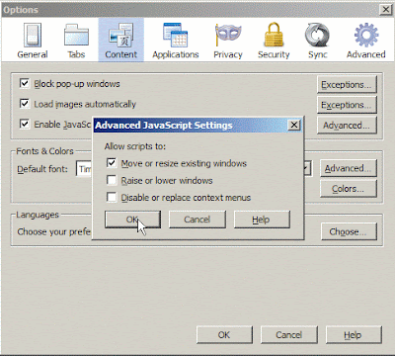Image resolution: width=395 pixels, height=356 pixels.
Task: Toggle Load images automatically checkbox
Action: click(25, 104)
